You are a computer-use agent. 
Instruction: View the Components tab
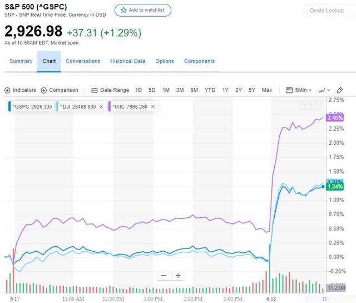199,61
